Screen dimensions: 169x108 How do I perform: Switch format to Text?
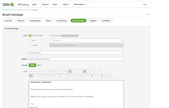[x=39, y=65]
